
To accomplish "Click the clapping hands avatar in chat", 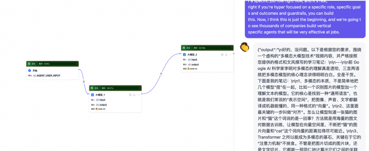I will [244, 47].
